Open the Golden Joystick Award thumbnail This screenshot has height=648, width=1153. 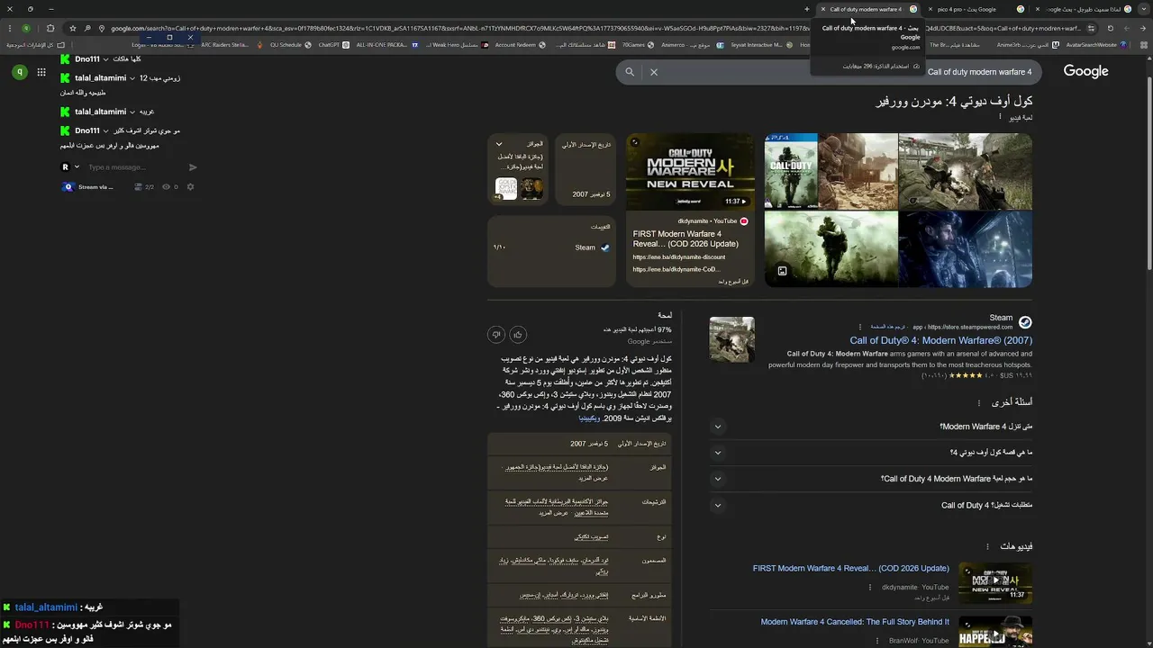pyautogui.click(x=506, y=189)
